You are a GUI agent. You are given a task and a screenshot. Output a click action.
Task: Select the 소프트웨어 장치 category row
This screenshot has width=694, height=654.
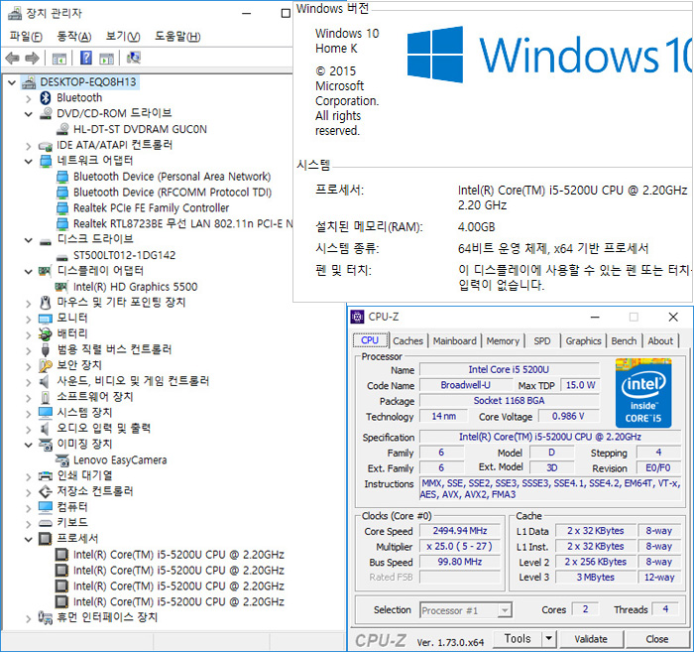tap(95, 397)
